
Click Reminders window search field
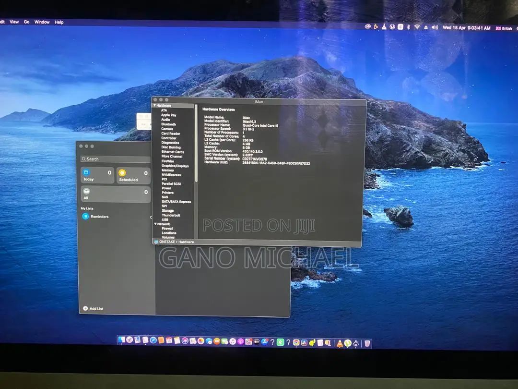click(115, 159)
